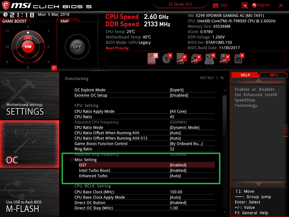Click the scroll-down arrow of the settings list
Screen dimensions: 289x217
point(224,212)
